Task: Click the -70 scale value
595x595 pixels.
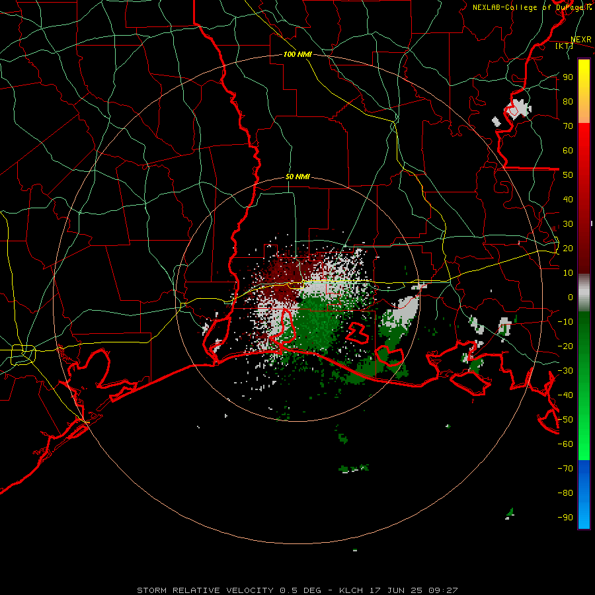Action: coord(565,469)
